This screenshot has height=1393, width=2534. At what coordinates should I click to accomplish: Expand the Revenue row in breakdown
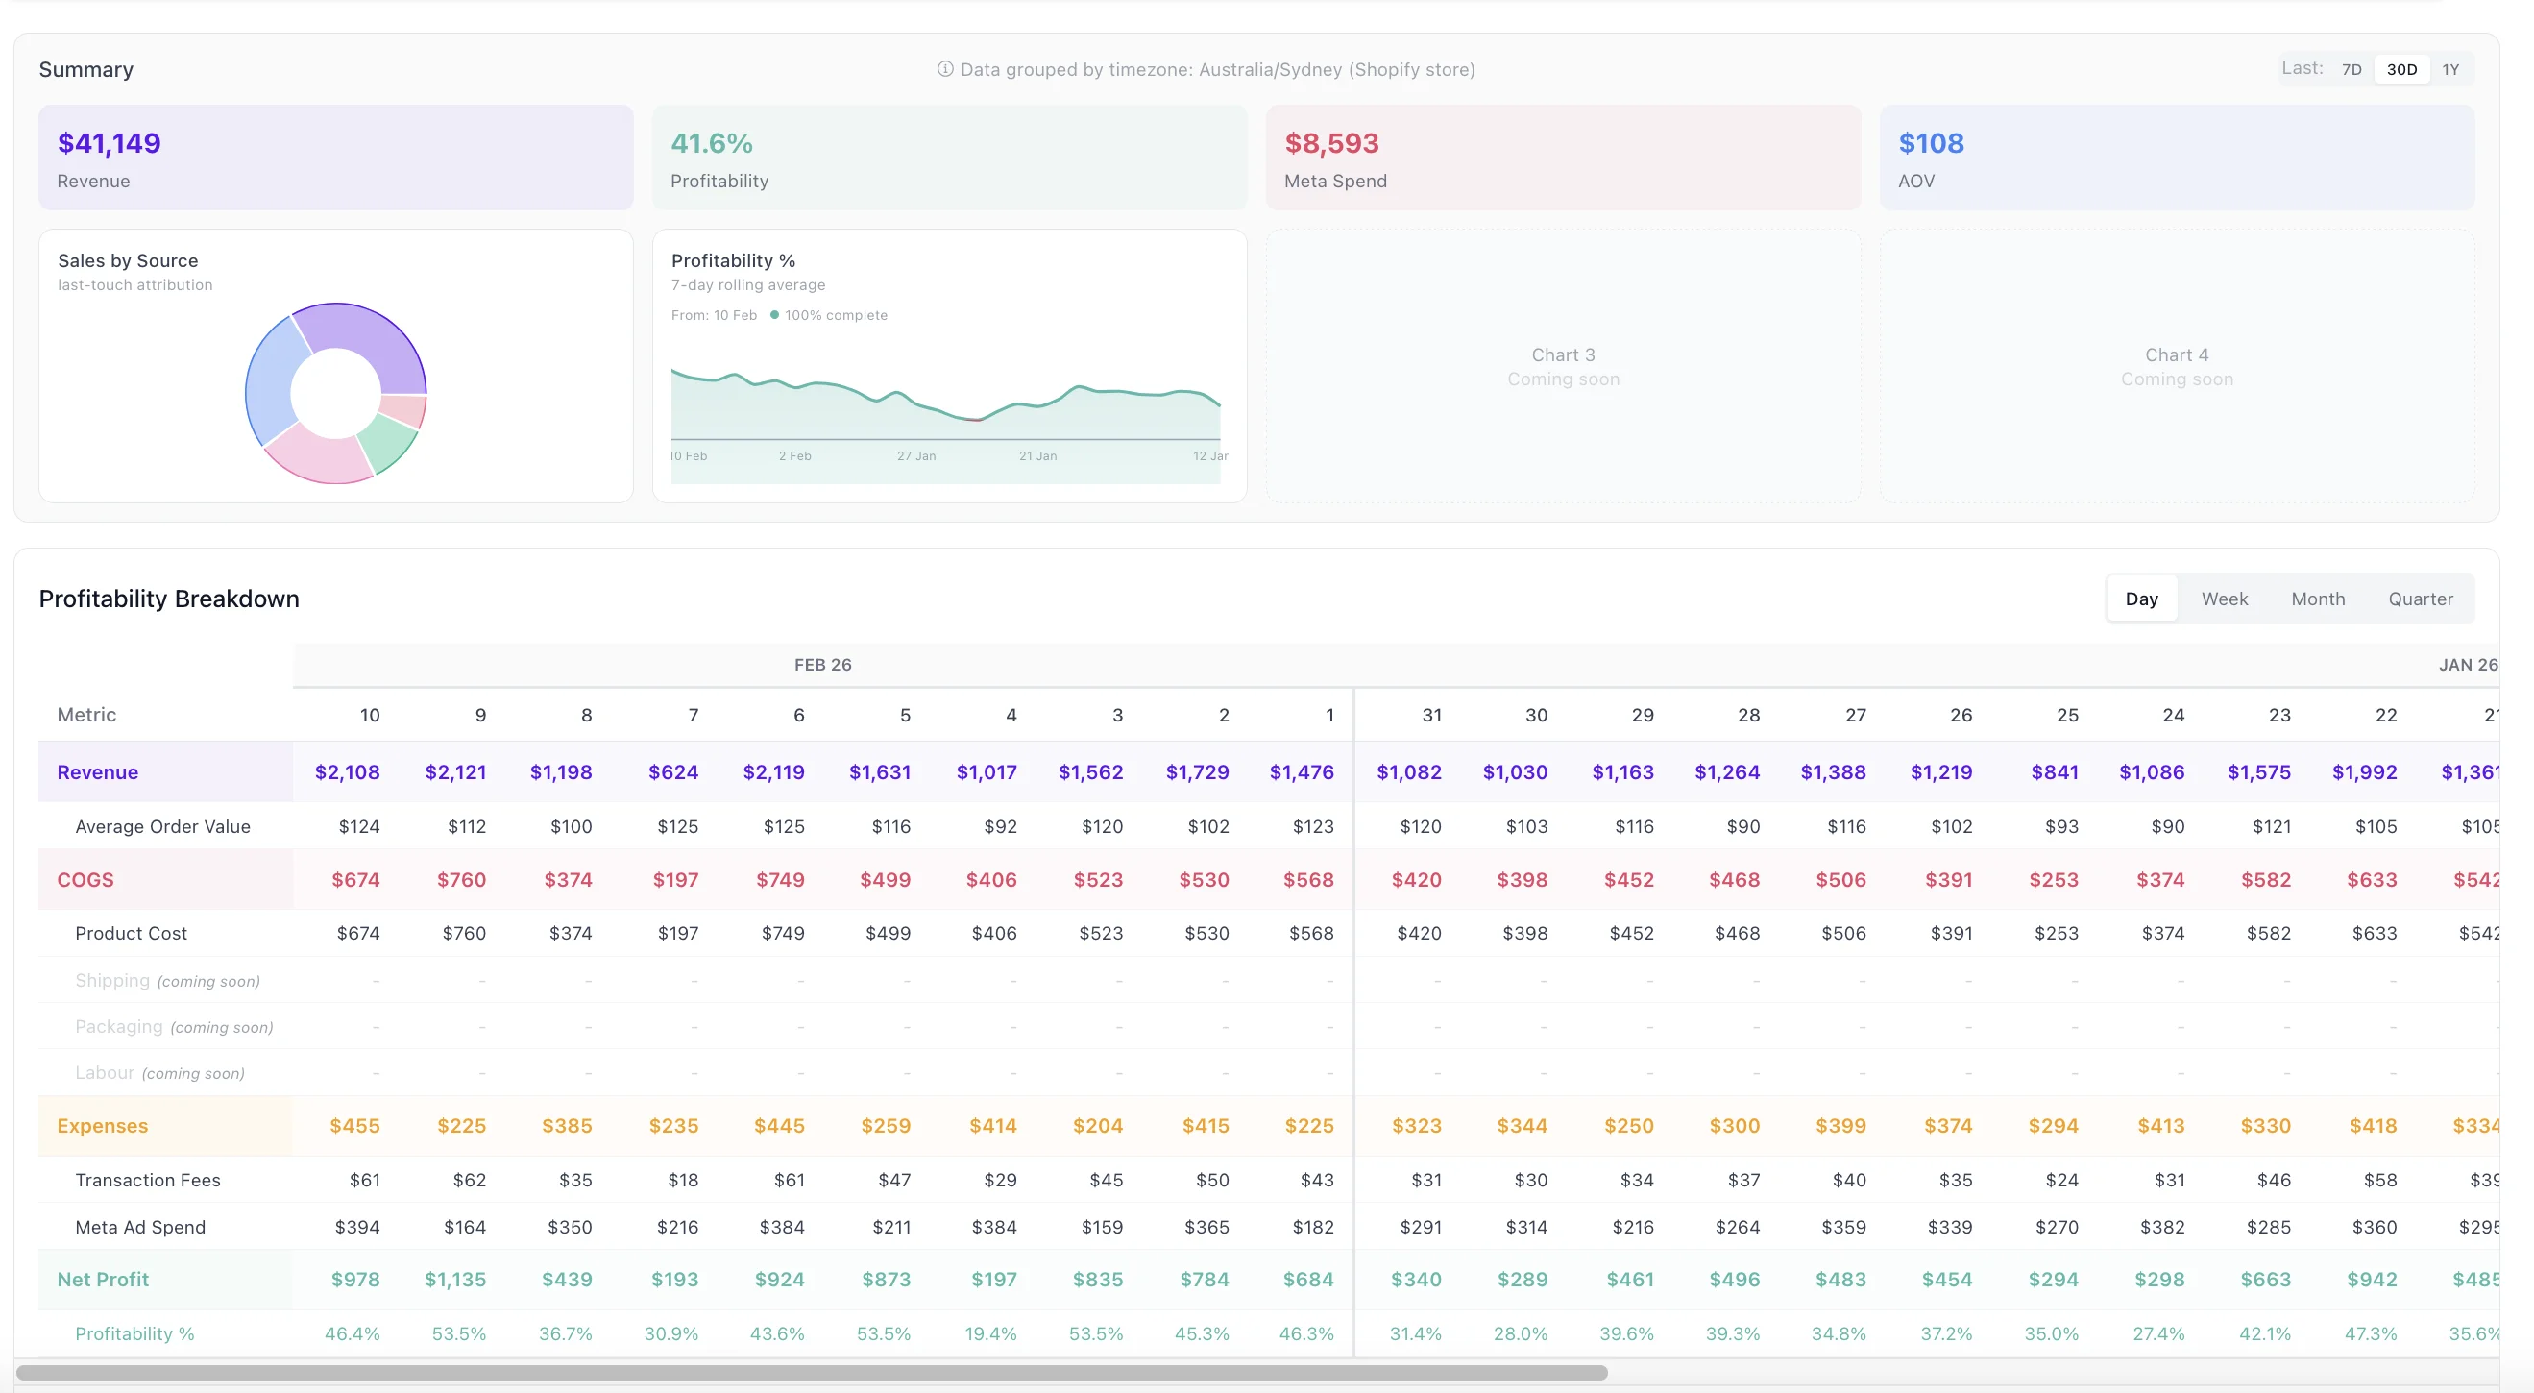(97, 772)
